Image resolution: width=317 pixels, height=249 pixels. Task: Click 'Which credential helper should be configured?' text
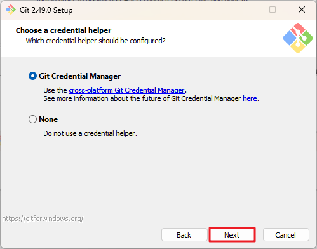(x=95, y=41)
